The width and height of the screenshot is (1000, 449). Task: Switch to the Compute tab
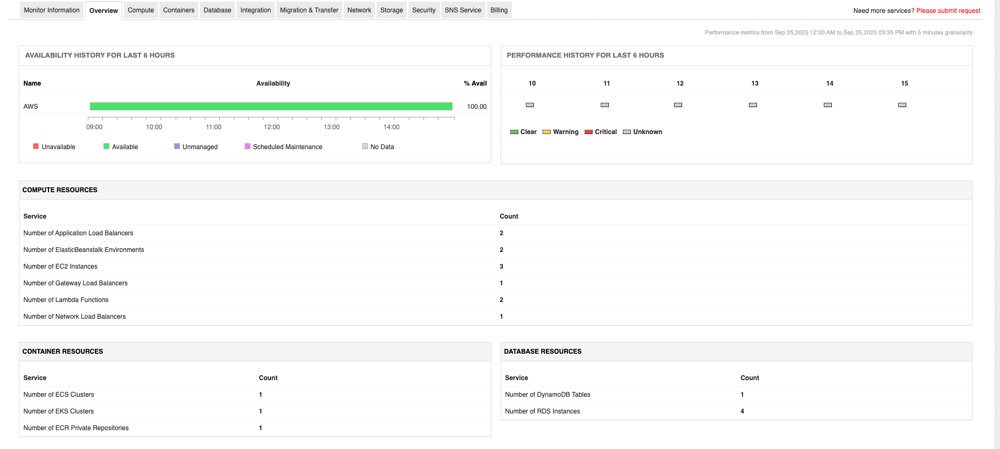pos(141,10)
